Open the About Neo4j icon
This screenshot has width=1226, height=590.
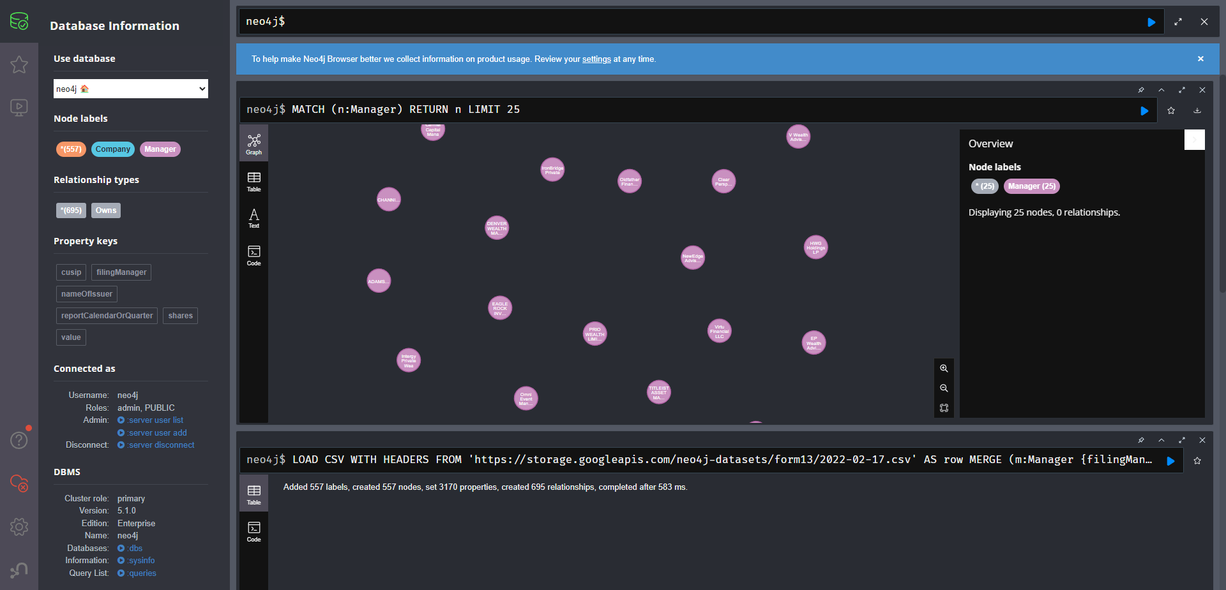click(x=19, y=570)
